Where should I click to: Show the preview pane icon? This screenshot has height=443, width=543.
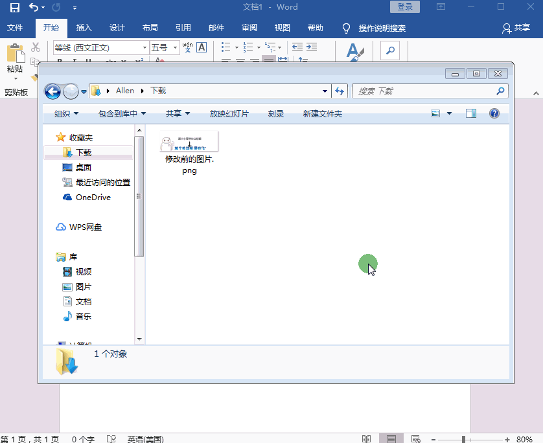(471, 113)
